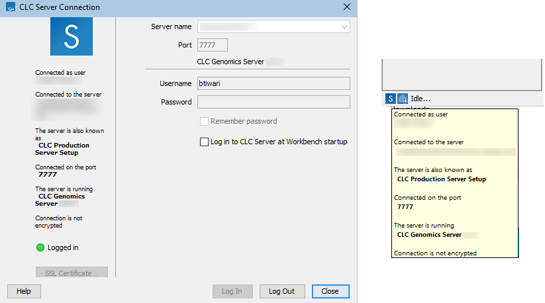Click the Help button
This screenshot has width=545, height=303.
point(24,291)
